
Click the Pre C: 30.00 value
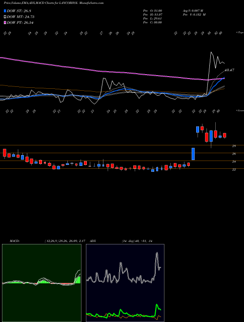point(153,22)
